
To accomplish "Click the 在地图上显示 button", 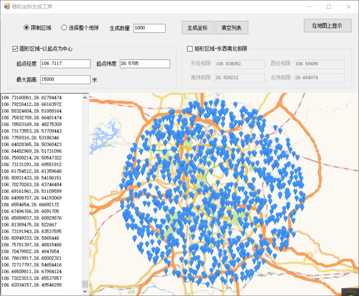I will click(327, 26).
